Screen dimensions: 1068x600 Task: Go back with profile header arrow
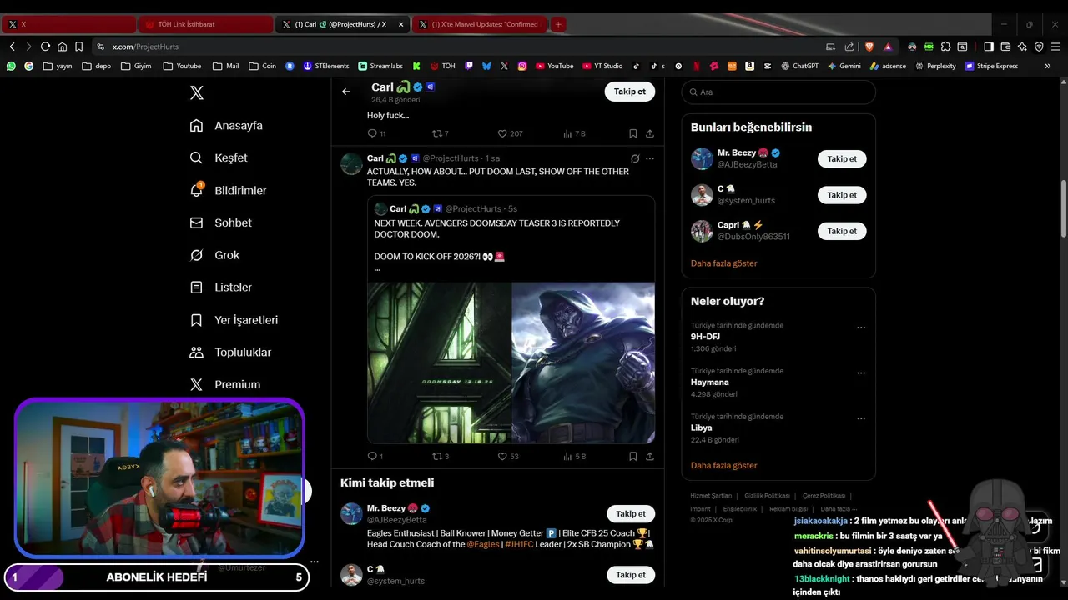click(346, 92)
